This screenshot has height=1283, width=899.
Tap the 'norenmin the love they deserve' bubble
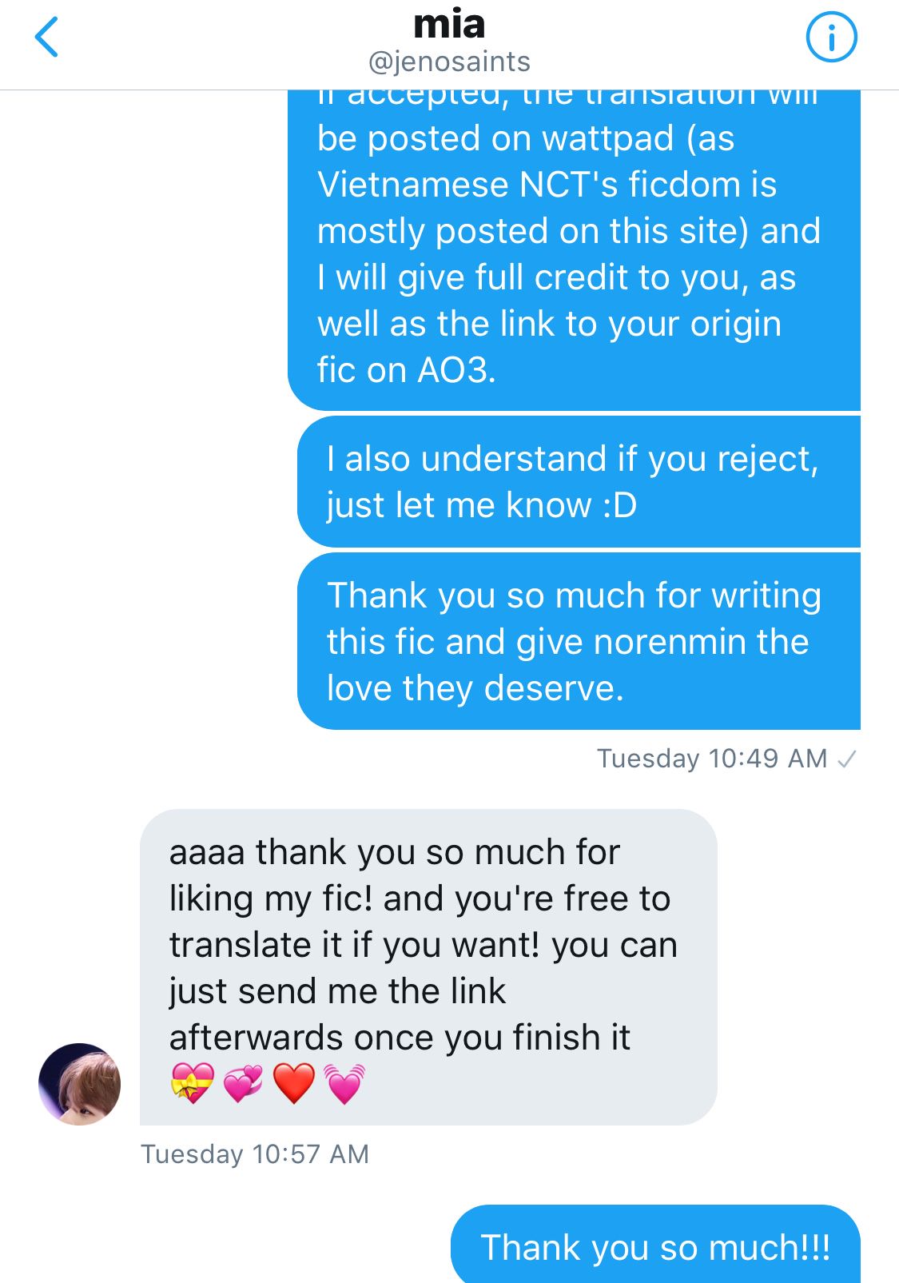(579, 641)
